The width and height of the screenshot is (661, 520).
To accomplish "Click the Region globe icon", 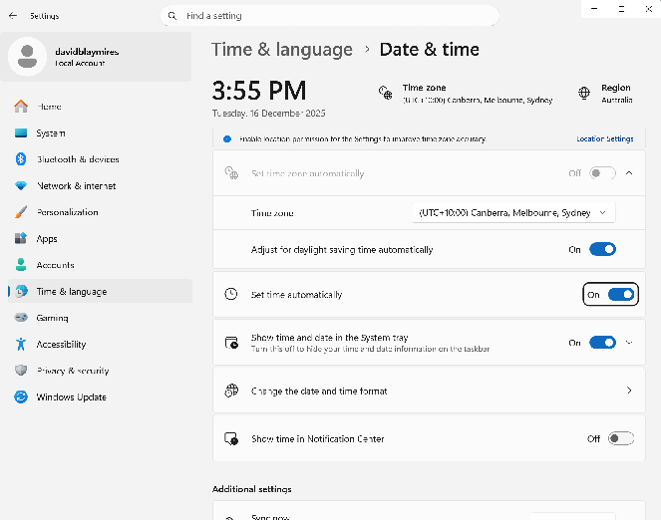I will click(x=584, y=93).
